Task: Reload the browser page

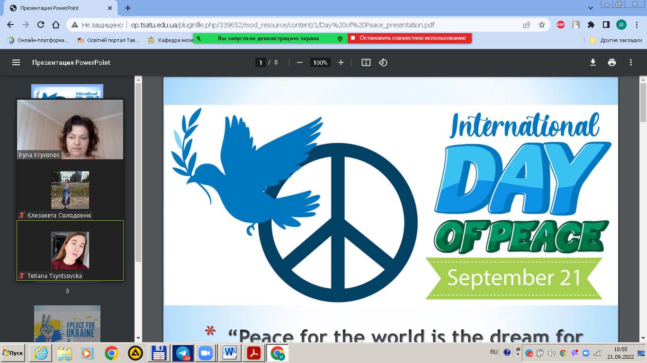Action: point(41,25)
